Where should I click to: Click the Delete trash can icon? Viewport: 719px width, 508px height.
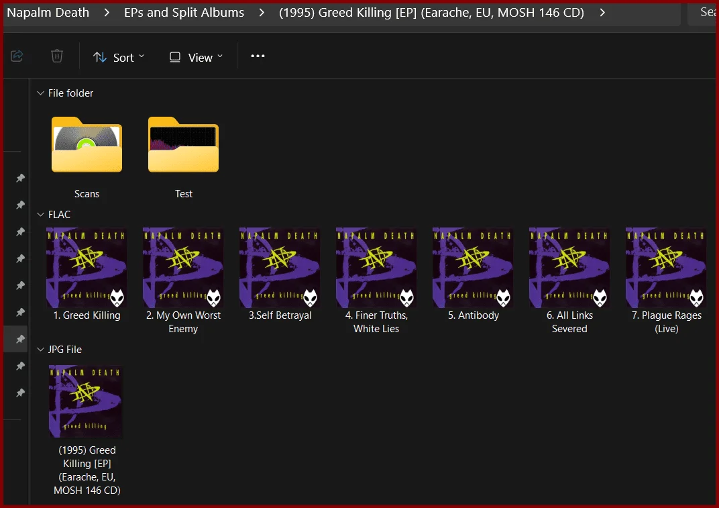pos(57,56)
